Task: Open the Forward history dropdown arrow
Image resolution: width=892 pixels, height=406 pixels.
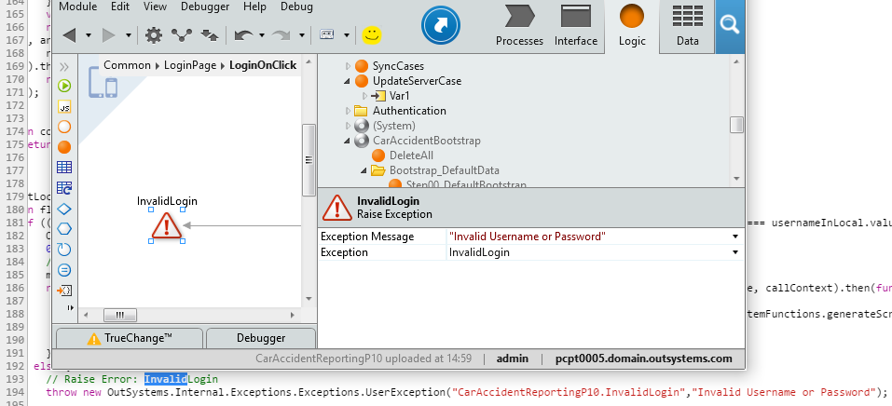Action: coord(129,35)
